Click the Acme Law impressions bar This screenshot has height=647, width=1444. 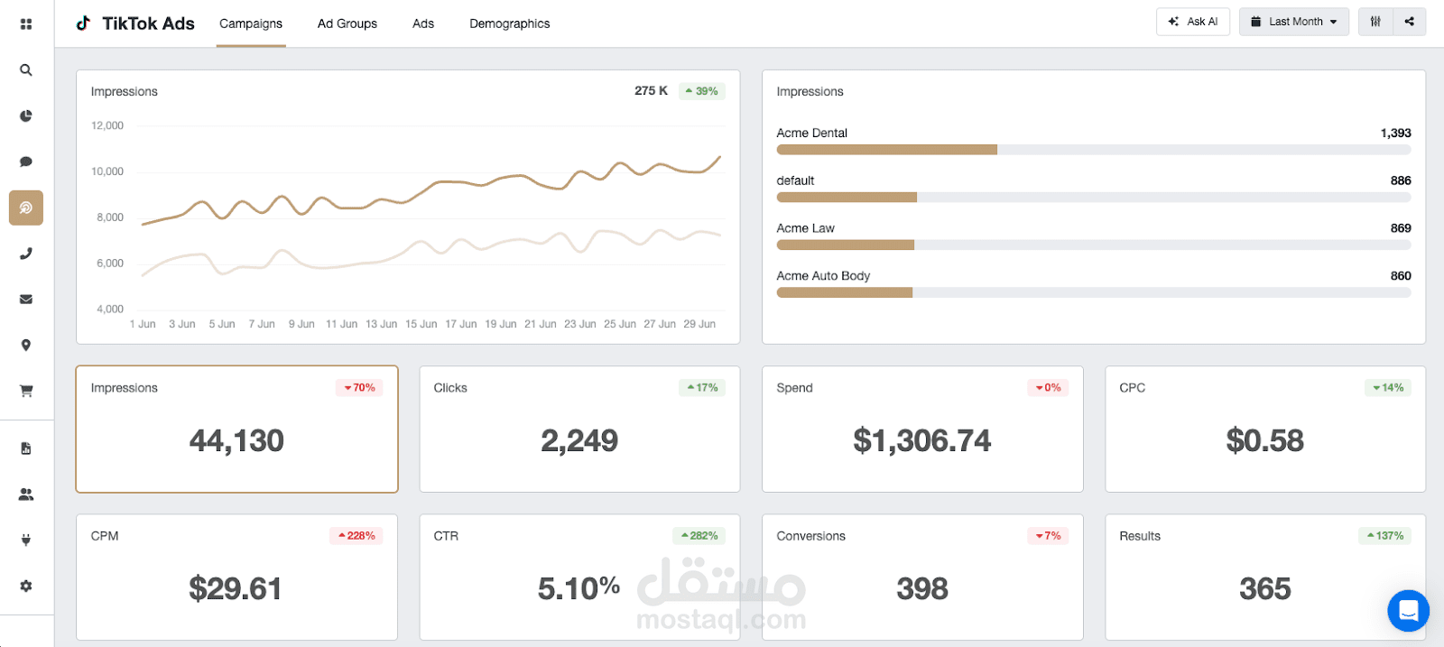pyautogui.click(x=1094, y=245)
